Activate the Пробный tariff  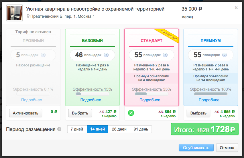tap(25, 113)
